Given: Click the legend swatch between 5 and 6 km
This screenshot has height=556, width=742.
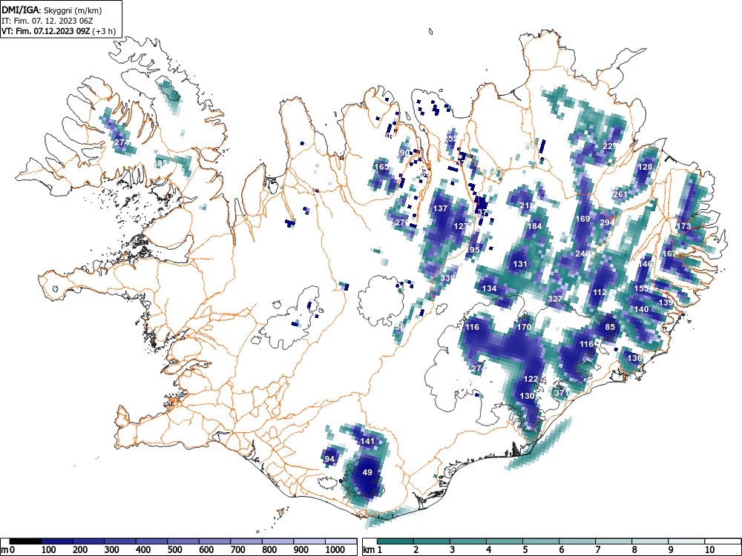Looking at the screenshot, I should click(x=541, y=541).
